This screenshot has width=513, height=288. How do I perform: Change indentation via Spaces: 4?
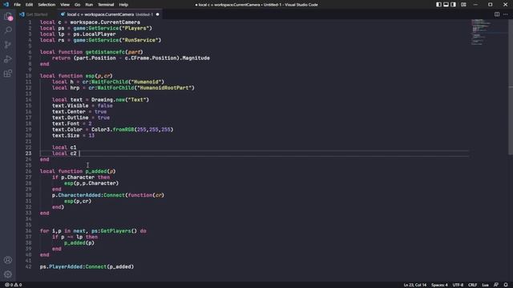tap(439, 285)
